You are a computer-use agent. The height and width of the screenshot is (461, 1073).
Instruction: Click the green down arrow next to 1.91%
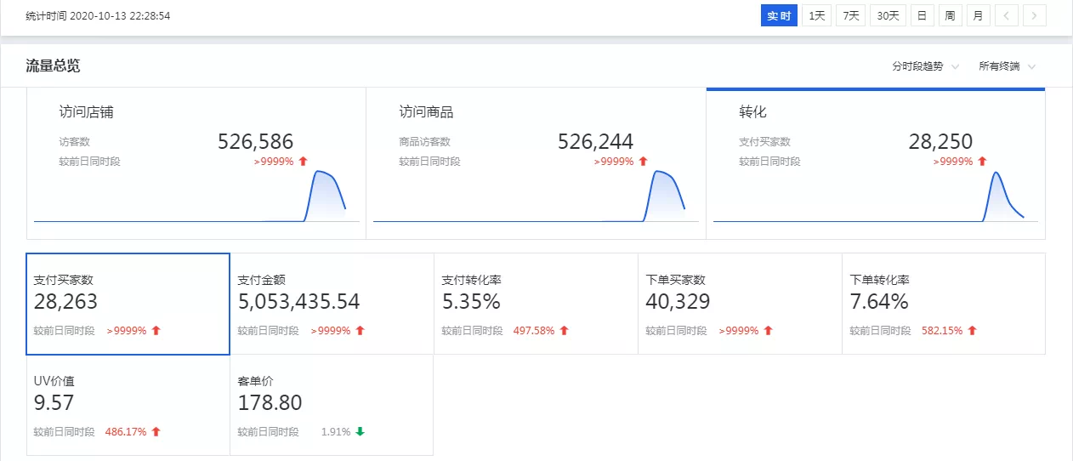click(360, 432)
